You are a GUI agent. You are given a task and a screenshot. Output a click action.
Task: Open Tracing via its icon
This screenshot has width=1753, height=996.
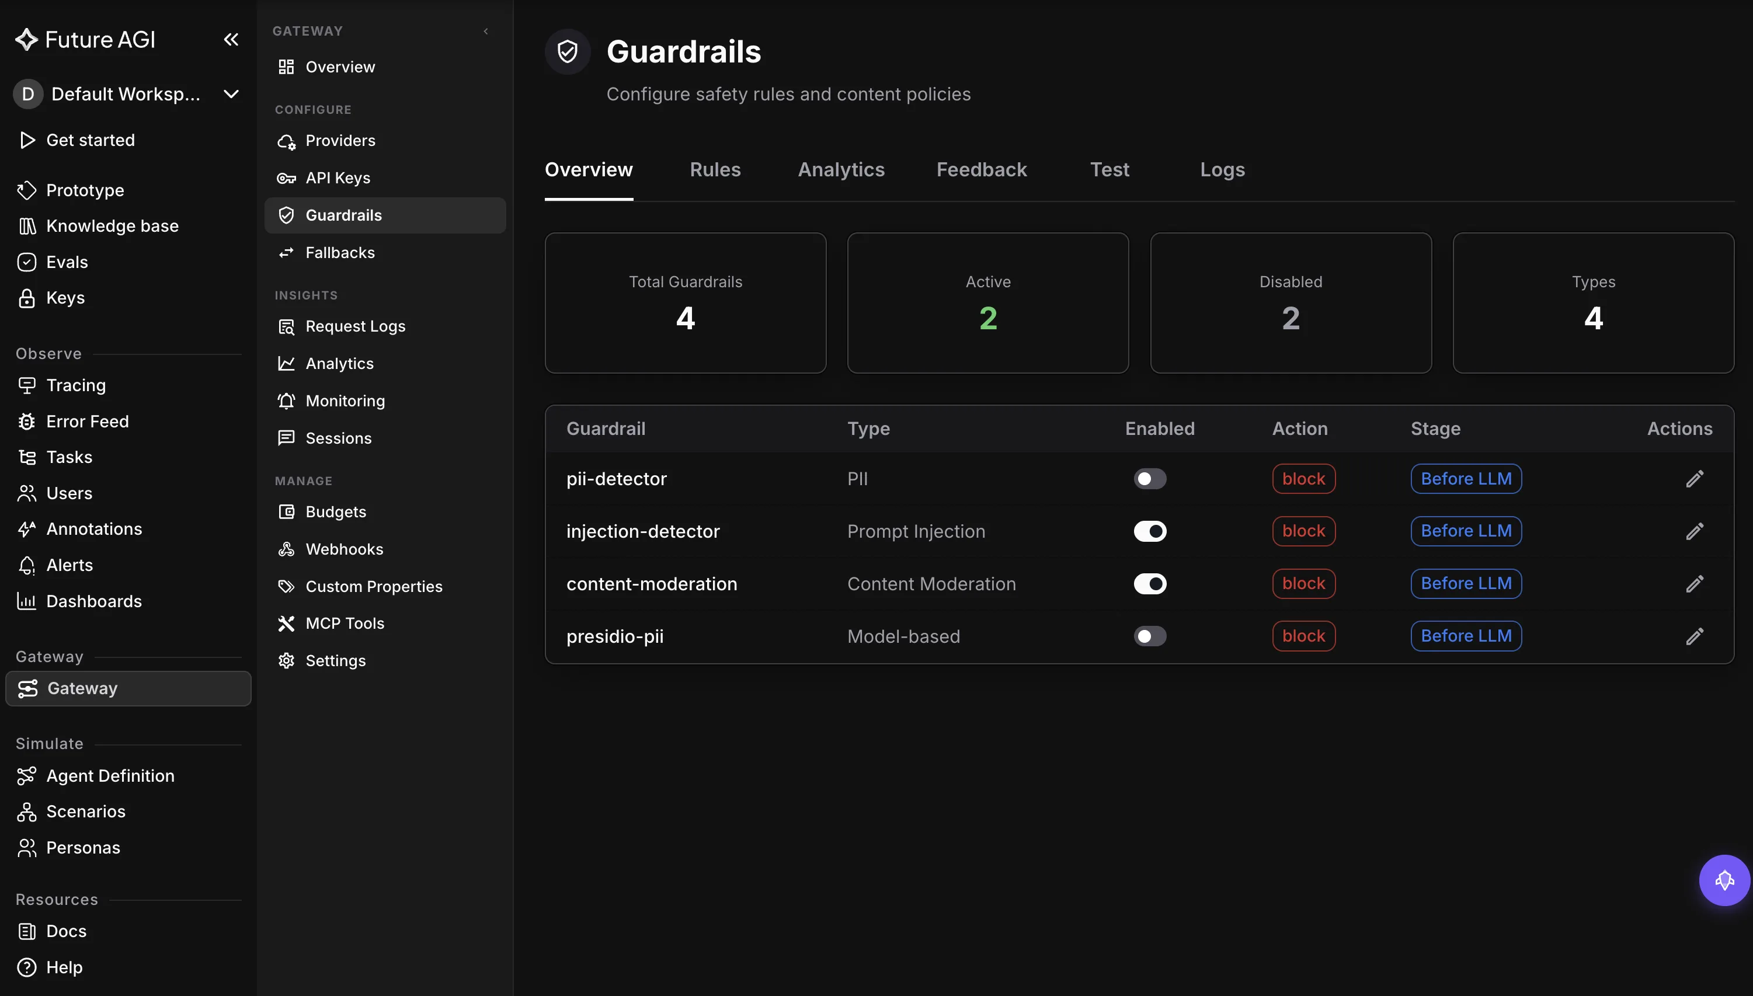pyautogui.click(x=27, y=385)
